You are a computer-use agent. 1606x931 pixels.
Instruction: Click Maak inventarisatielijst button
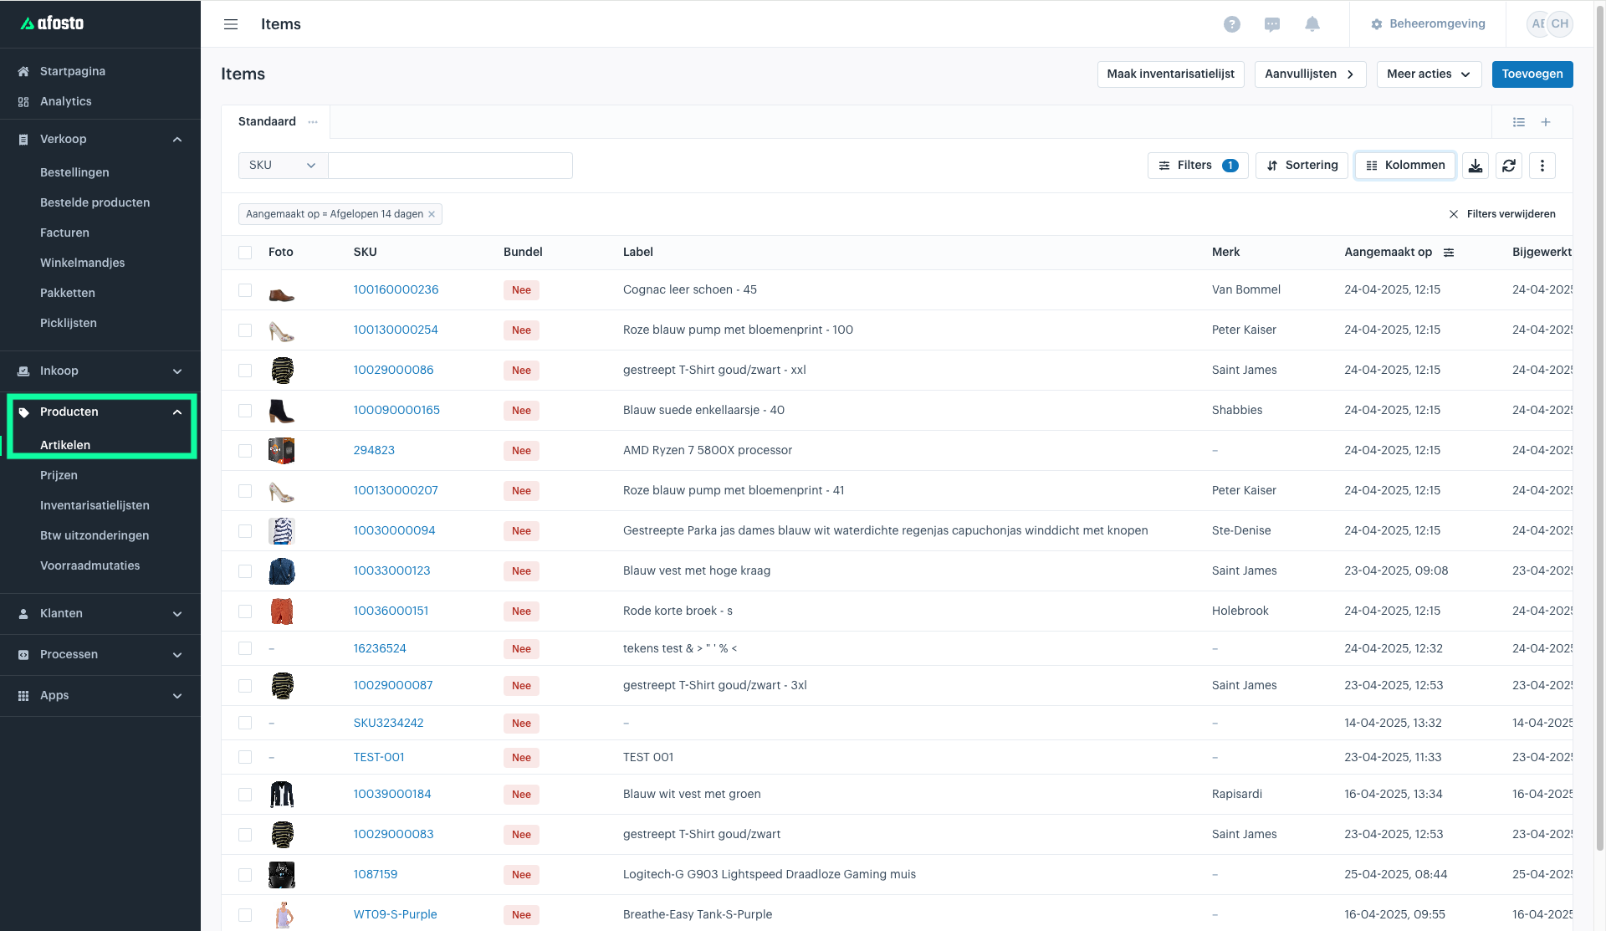[1170, 74]
